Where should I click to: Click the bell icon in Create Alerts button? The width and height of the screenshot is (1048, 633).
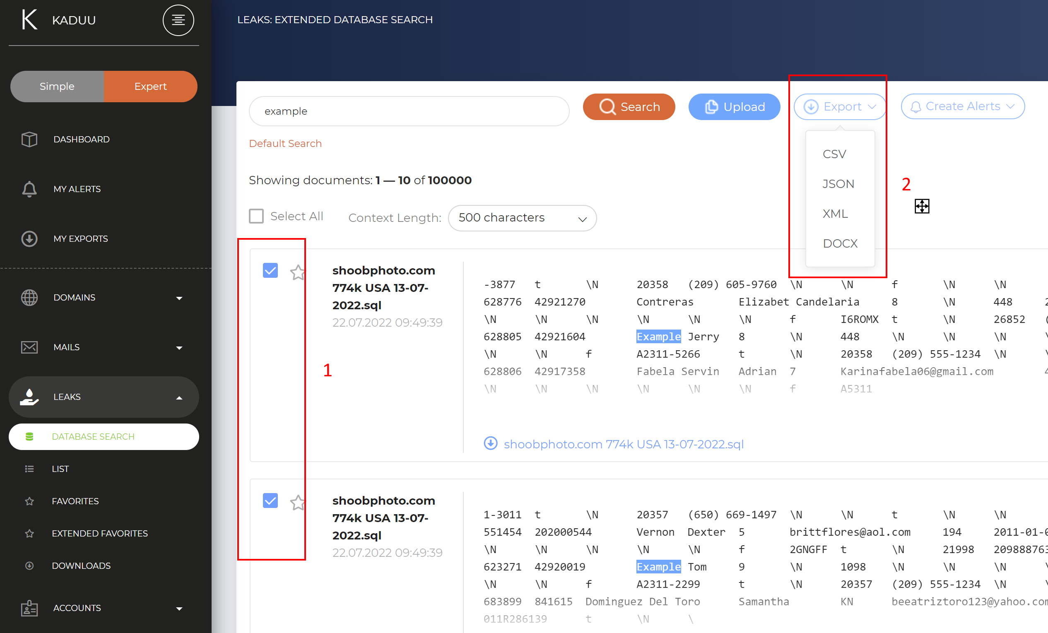click(x=916, y=107)
